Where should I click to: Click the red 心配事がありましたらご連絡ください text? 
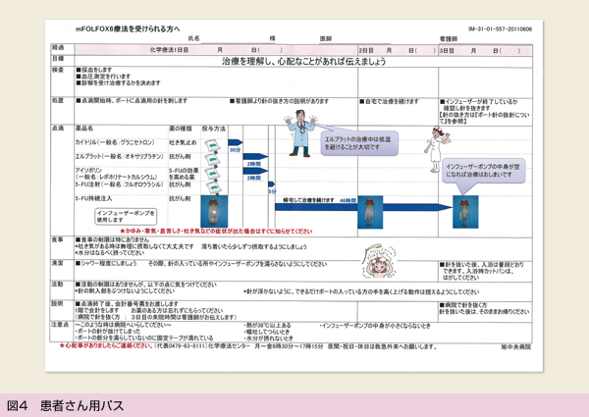[106, 346]
